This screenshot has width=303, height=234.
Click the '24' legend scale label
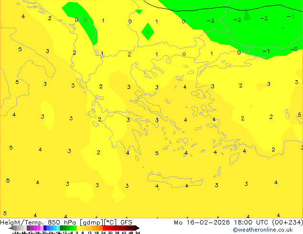(x=103, y=233)
